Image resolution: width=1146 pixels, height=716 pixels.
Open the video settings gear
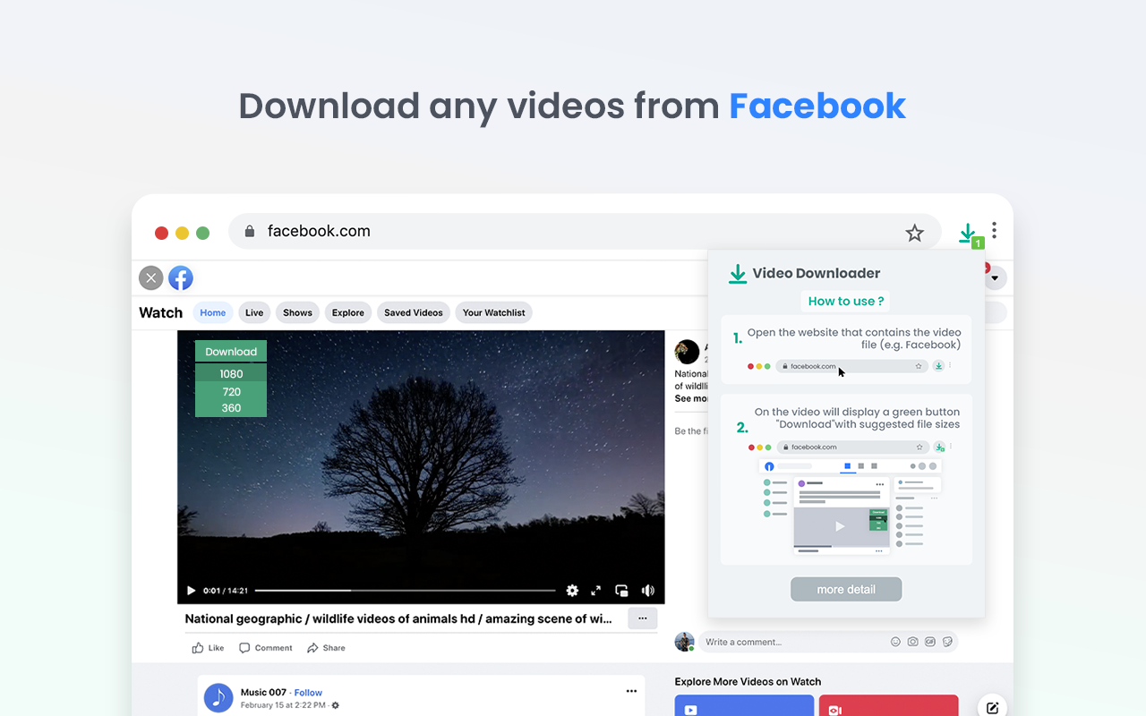(572, 590)
